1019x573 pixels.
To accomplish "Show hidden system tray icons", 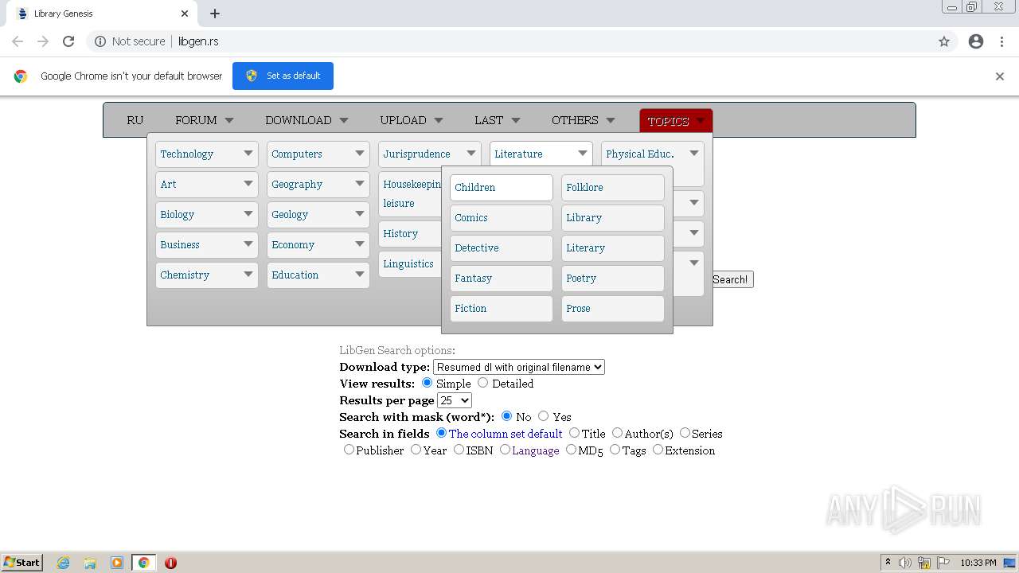I will point(888,563).
